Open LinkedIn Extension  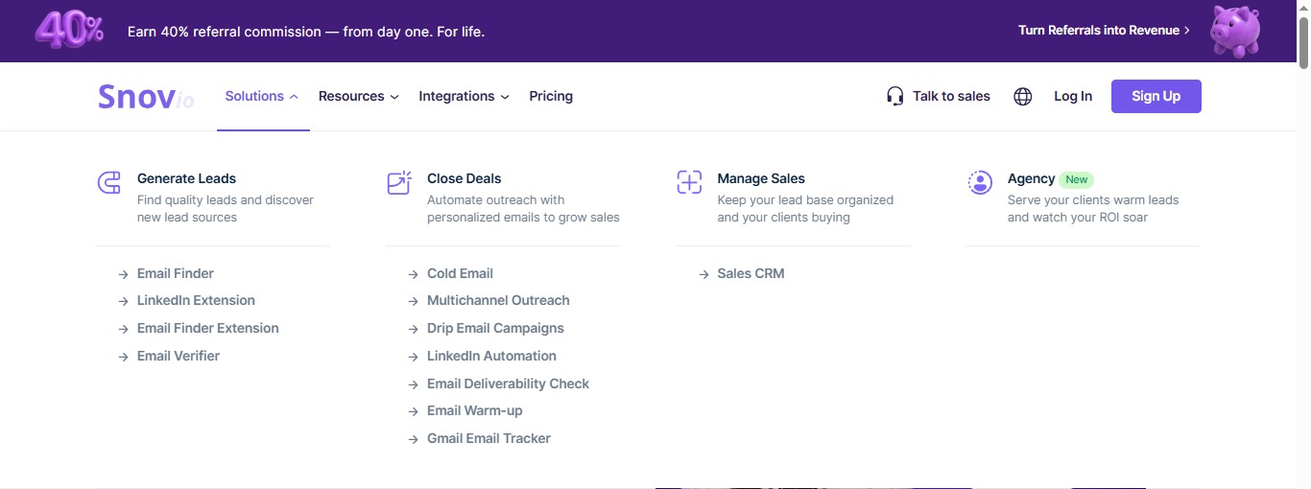pos(196,300)
